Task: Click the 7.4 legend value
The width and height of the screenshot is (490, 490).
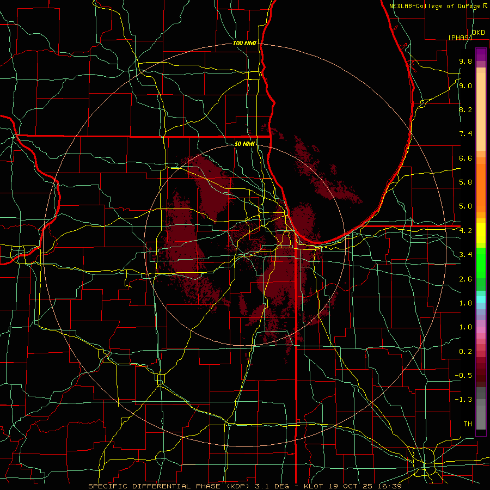Action: [x=465, y=134]
